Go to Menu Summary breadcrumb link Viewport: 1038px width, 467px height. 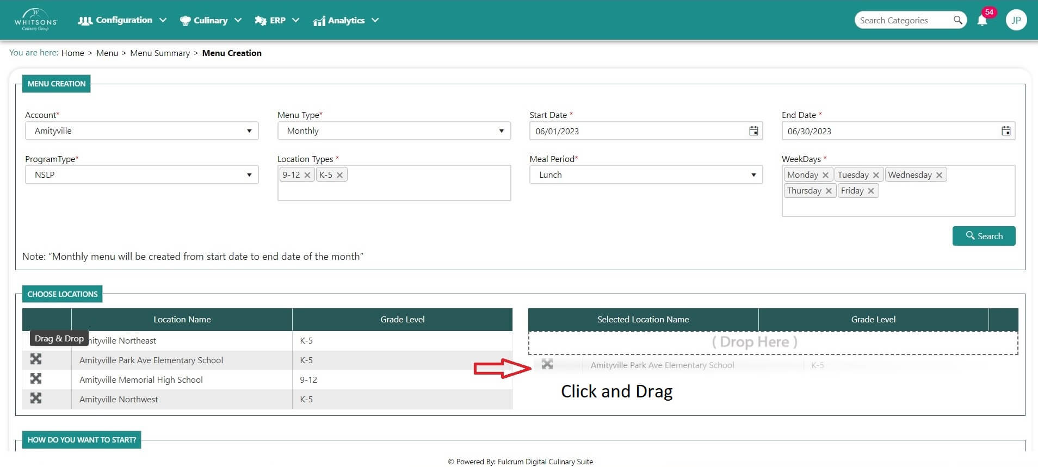(160, 53)
